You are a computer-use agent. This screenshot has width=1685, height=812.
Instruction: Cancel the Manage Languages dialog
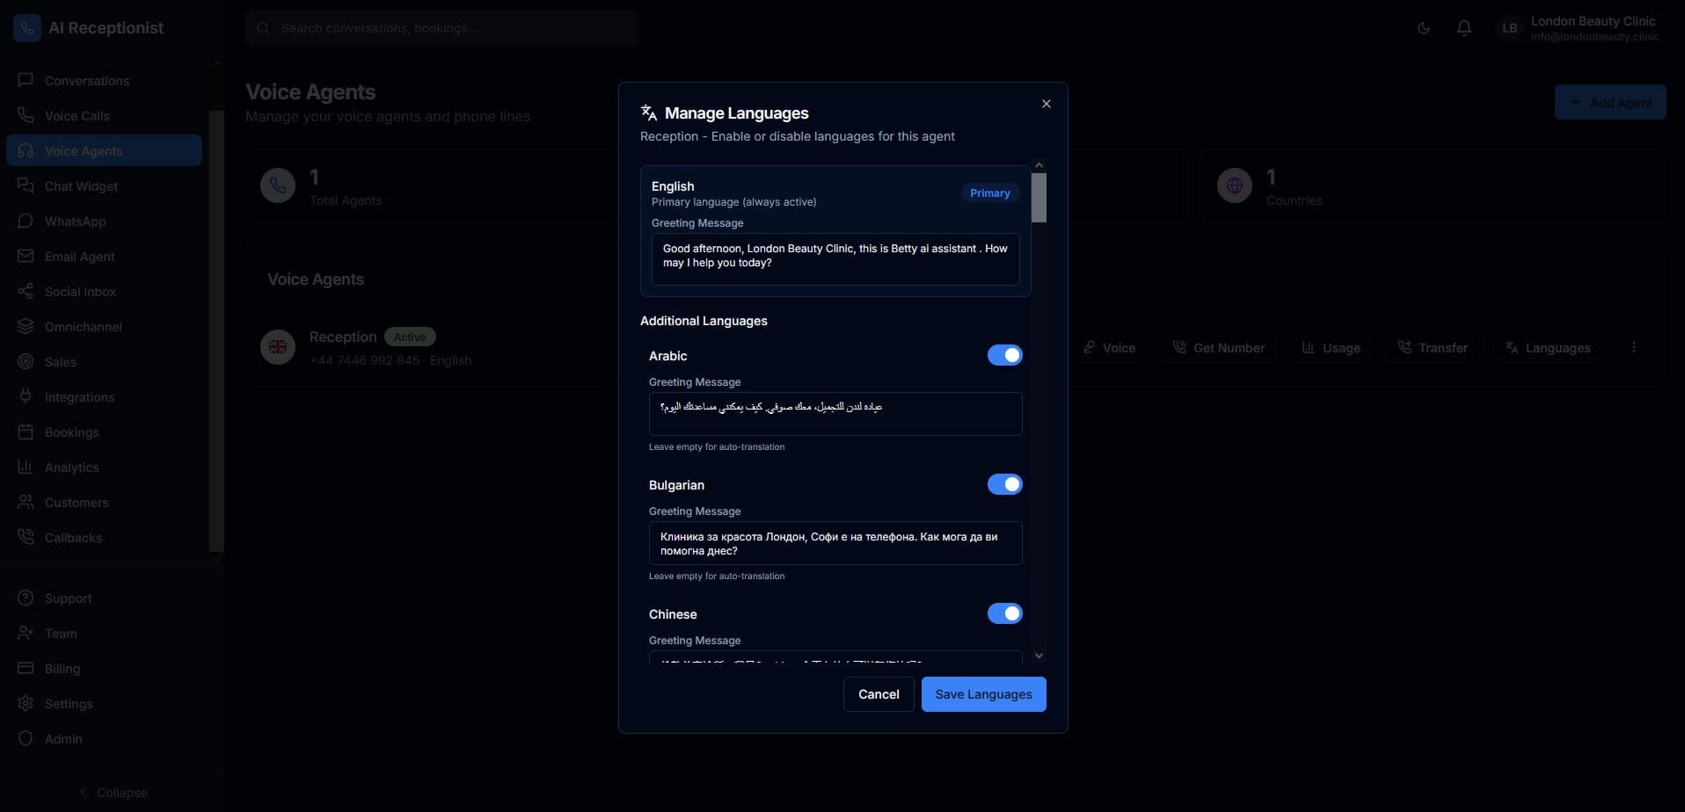click(x=878, y=694)
